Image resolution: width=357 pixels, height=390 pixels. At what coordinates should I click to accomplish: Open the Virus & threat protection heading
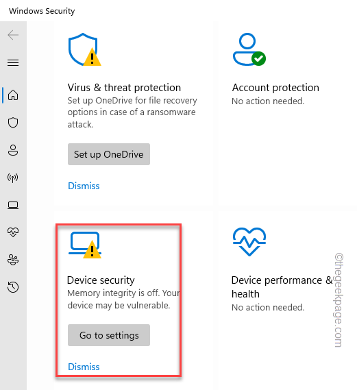tap(124, 88)
